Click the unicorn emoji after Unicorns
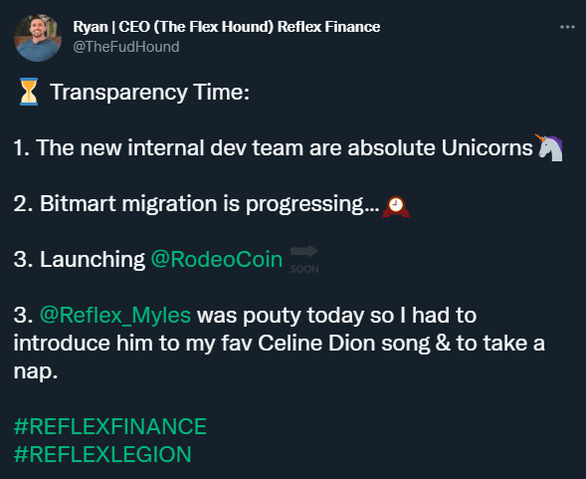The image size is (586, 479). click(549, 147)
